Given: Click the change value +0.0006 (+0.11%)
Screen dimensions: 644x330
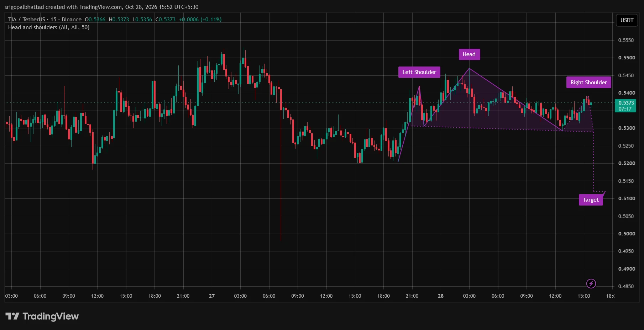Looking at the screenshot, I should point(200,20).
